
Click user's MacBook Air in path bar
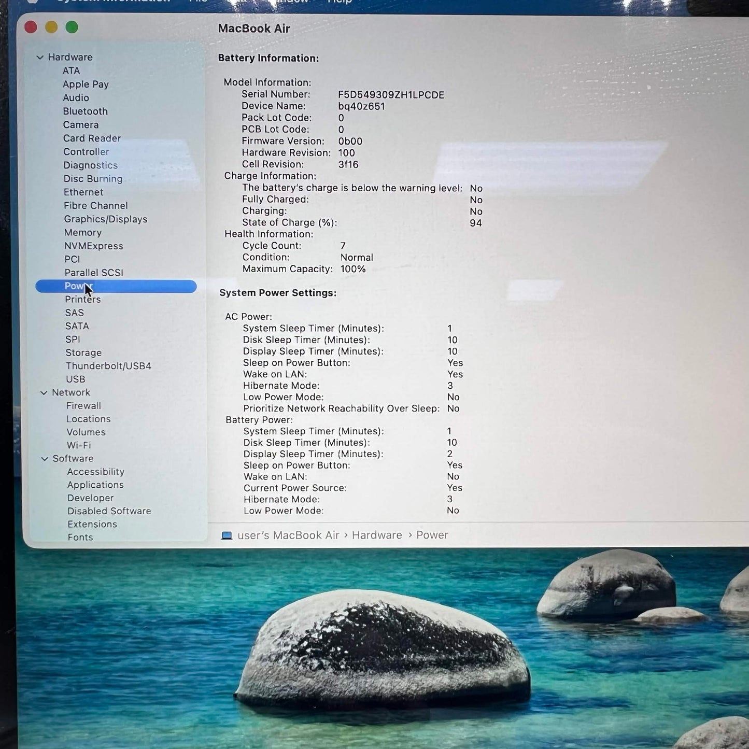[x=288, y=535]
